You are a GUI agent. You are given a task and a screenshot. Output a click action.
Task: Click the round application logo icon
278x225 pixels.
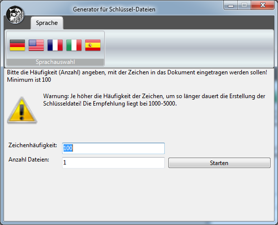[x=15, y=15]
